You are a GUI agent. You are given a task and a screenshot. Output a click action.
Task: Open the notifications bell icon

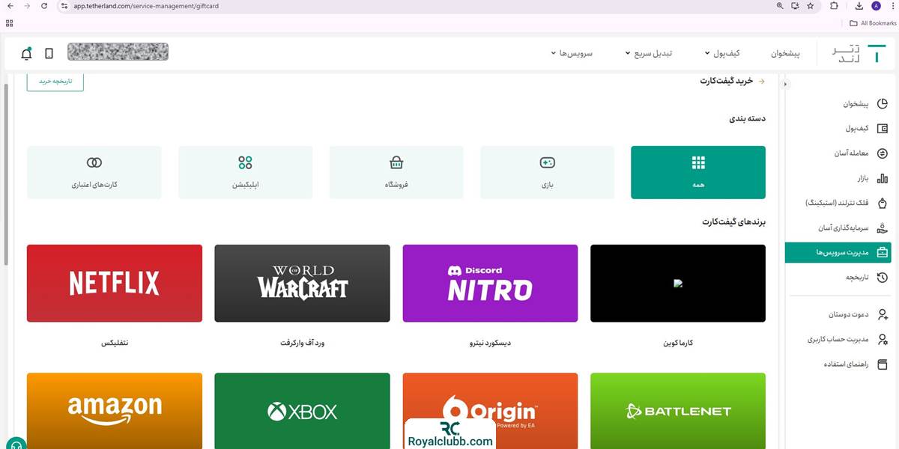pos(26,53)
